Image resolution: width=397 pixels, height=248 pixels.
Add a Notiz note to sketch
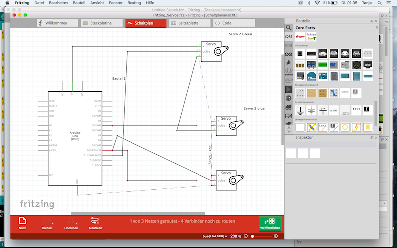tap(22, 223)
